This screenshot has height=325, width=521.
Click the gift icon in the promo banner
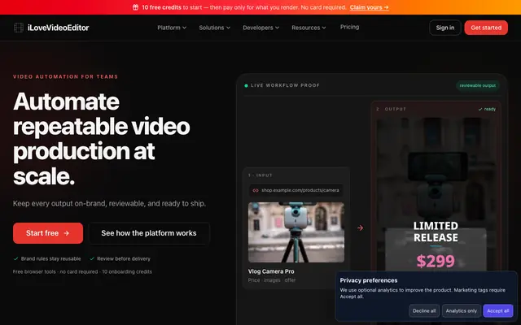136,7
